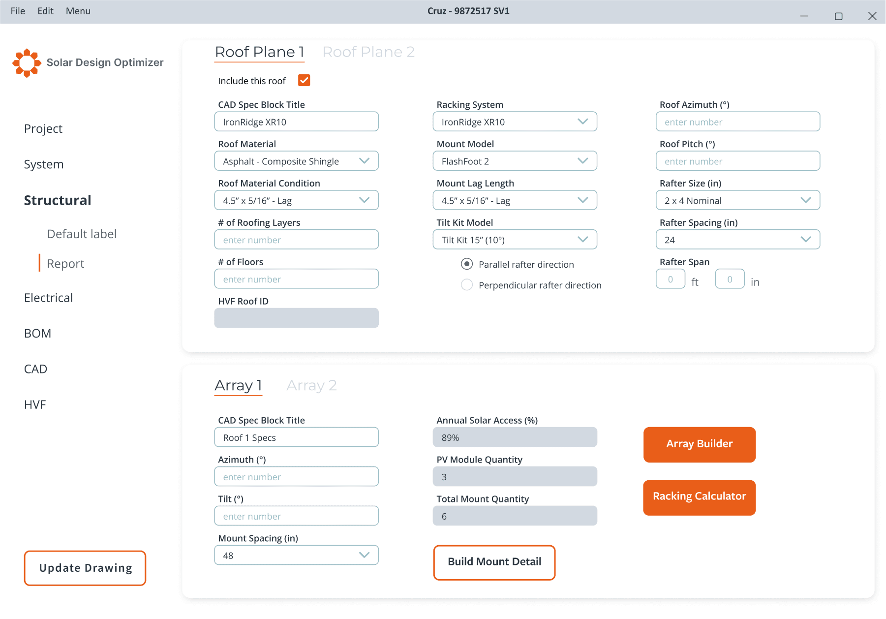
Task: Focus Roof Plane CAD Spec Block Title field
Action: point(296,122)
